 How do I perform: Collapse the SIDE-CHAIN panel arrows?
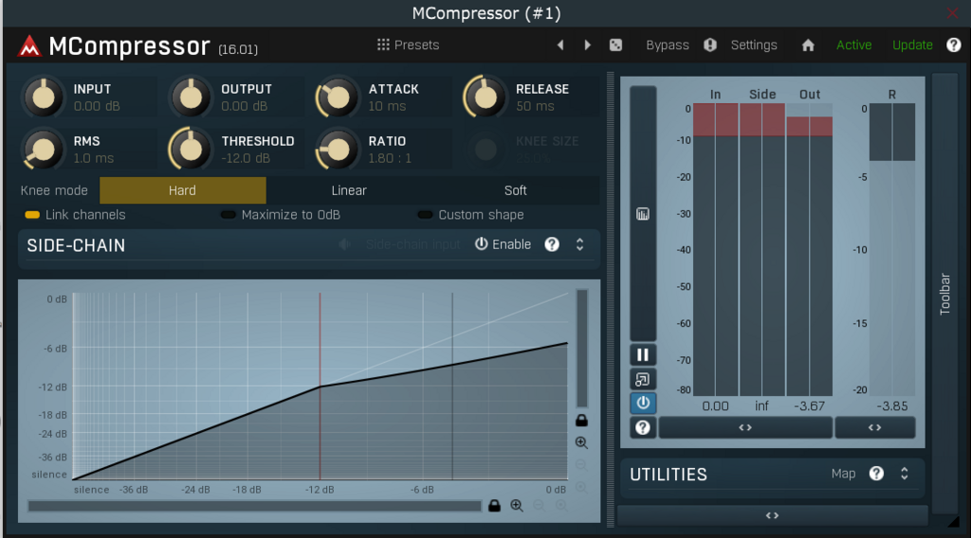[579, 244]
